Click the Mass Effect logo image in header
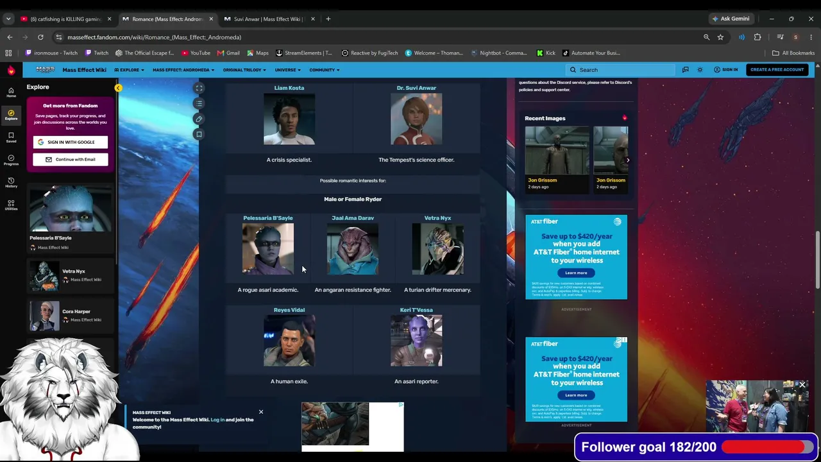The image size is (821, 462). (x=46, y=70)
